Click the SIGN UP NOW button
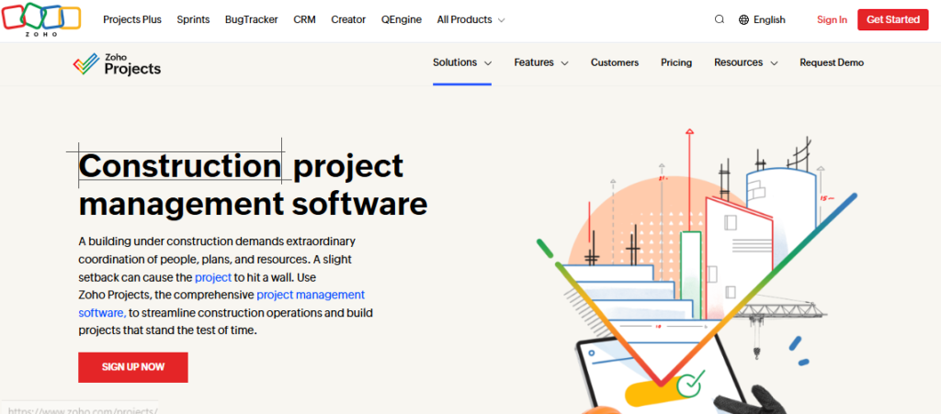 133,367
